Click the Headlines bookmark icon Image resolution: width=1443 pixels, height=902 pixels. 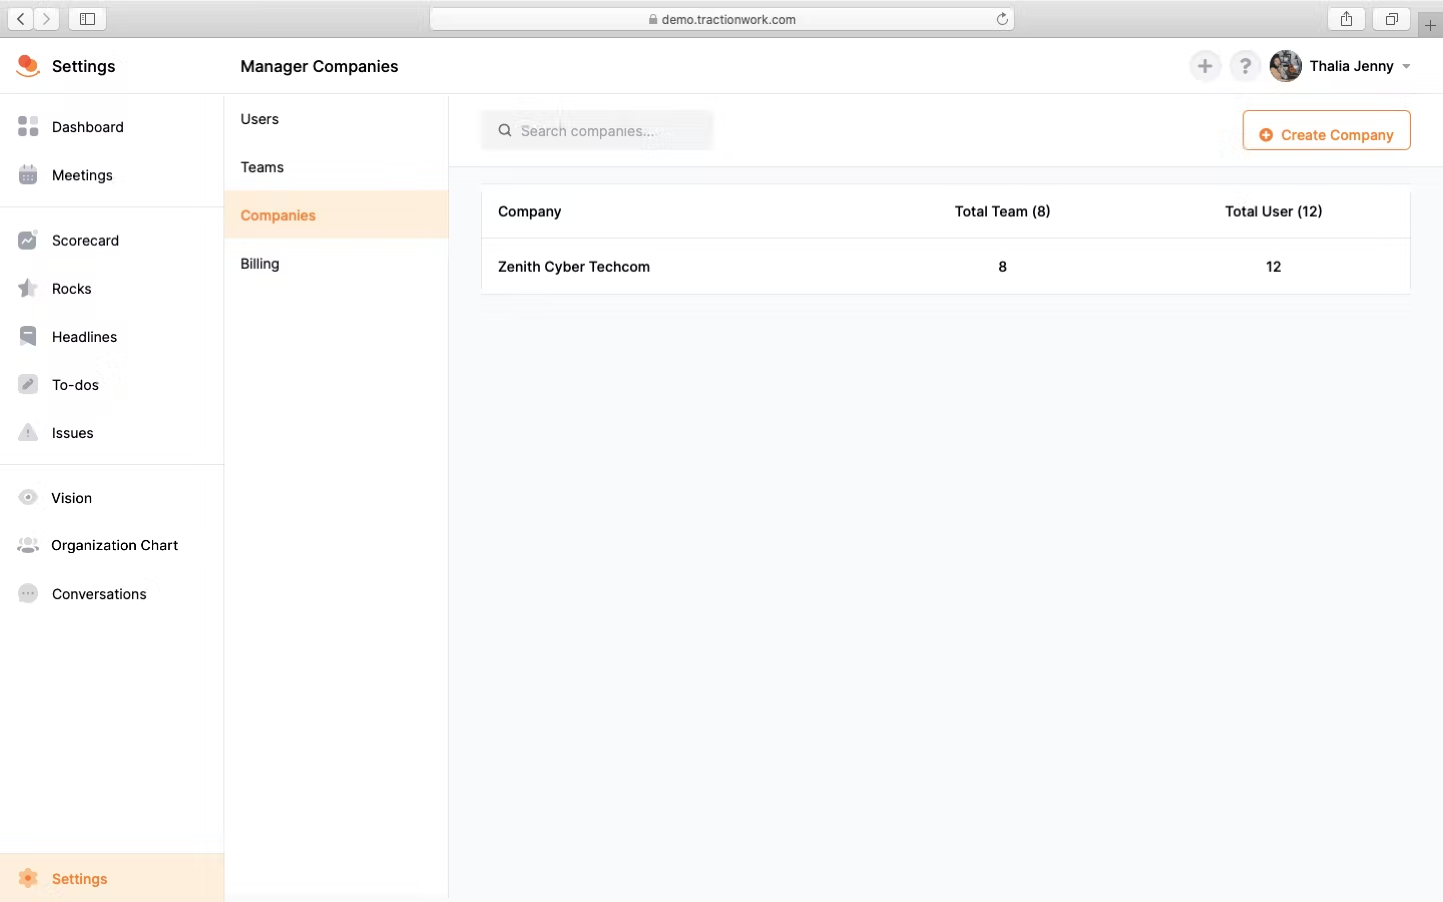pos(28,336)
